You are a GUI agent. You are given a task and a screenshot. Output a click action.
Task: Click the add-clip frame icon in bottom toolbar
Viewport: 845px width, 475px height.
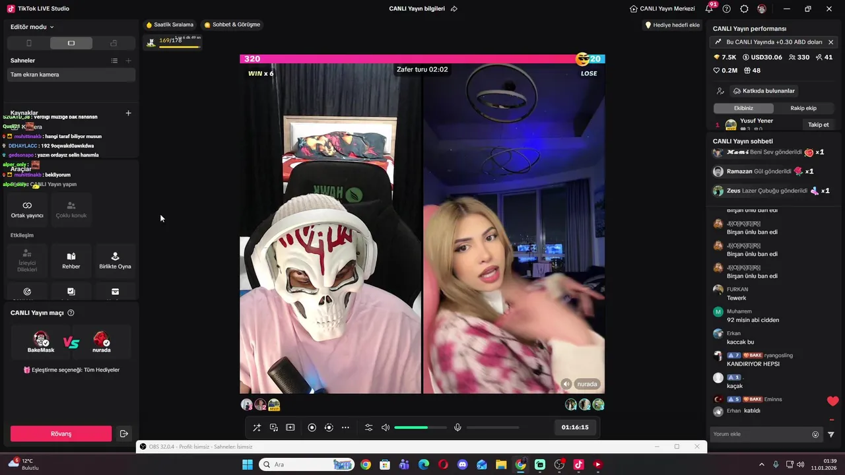(x=290, y=427)
